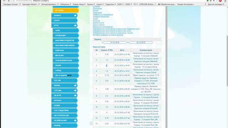Expand the ОБ ИГРЕ menu arrow
Screen dimensions: 228x128
point(75,96)
